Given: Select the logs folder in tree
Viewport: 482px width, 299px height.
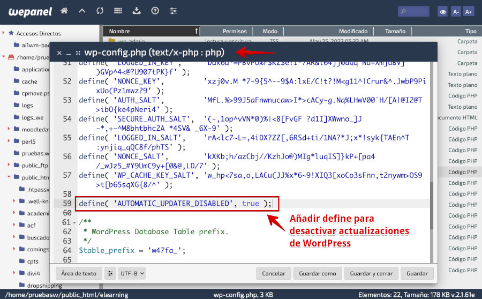Looking at the screenshot, I should point(27,106).
